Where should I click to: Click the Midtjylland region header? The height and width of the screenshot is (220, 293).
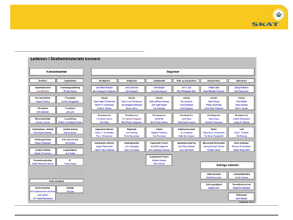pyautogui.click(x=132, y=81)
